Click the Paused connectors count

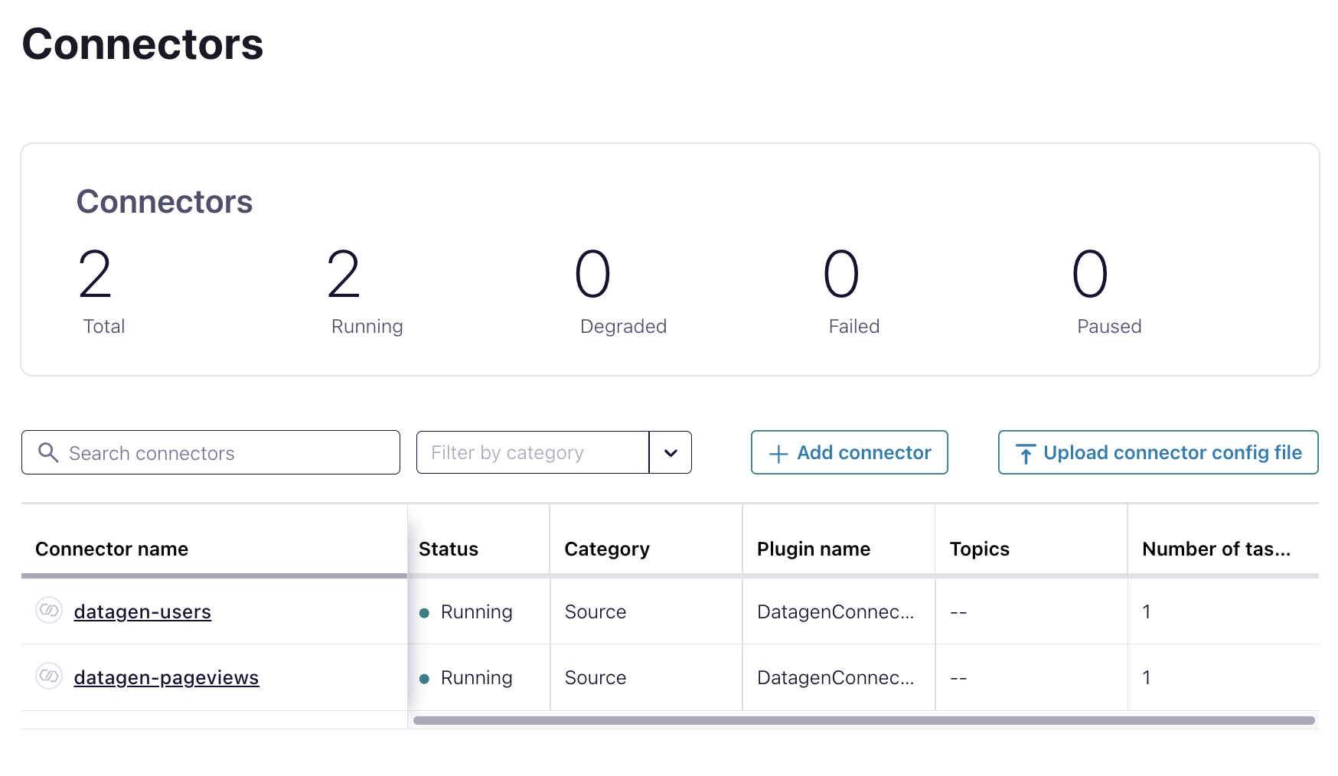click(x=1090, y=274)
